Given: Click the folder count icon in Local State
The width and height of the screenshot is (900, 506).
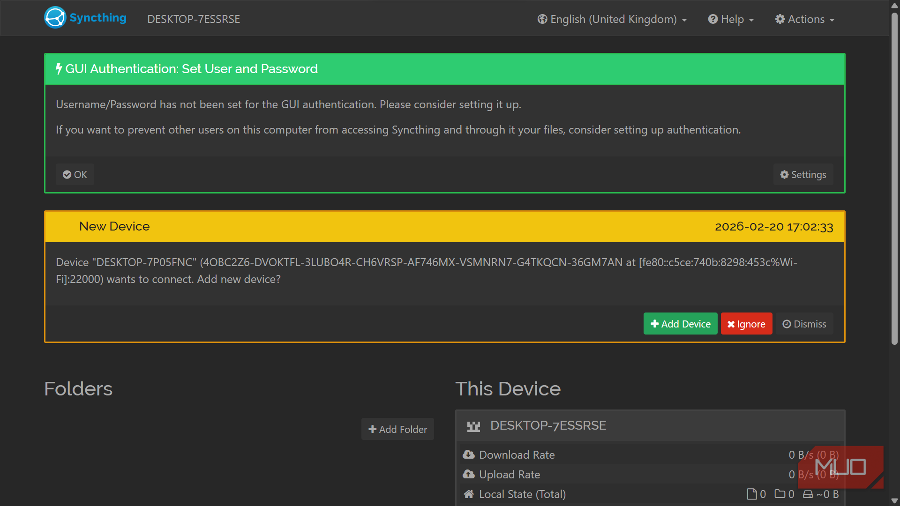Looking at the screenshot, I should (x=780, y=494).
